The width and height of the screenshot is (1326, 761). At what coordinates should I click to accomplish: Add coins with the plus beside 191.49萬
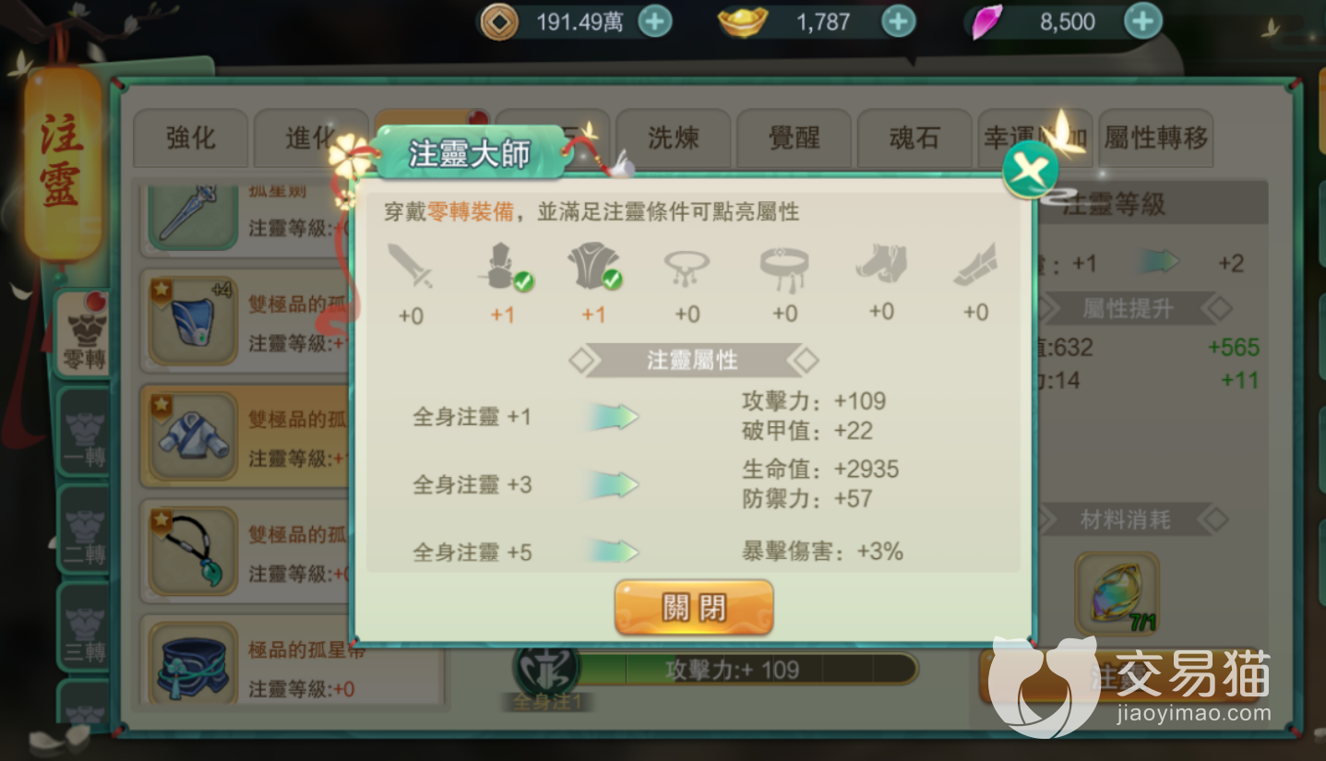tap(655, 21)
